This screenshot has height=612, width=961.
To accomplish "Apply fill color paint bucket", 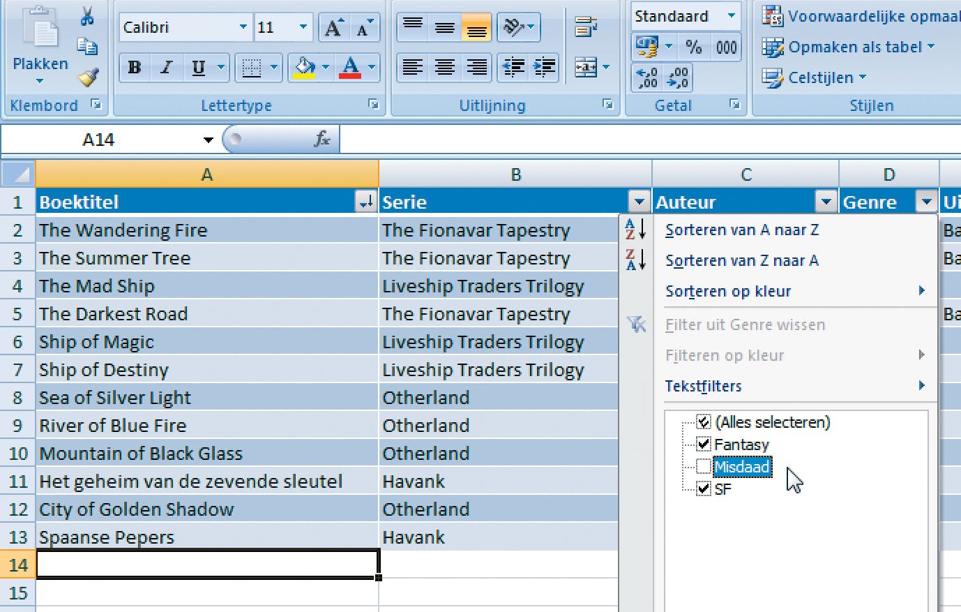I will pyautogui.click(x=305, y=68).
